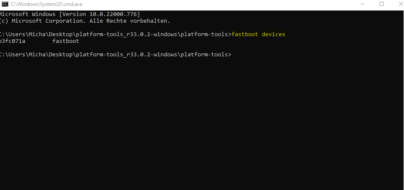This screenshot has width=404, height=190.
Task: Click "Users" in the first prompt path
Action: 17,34
